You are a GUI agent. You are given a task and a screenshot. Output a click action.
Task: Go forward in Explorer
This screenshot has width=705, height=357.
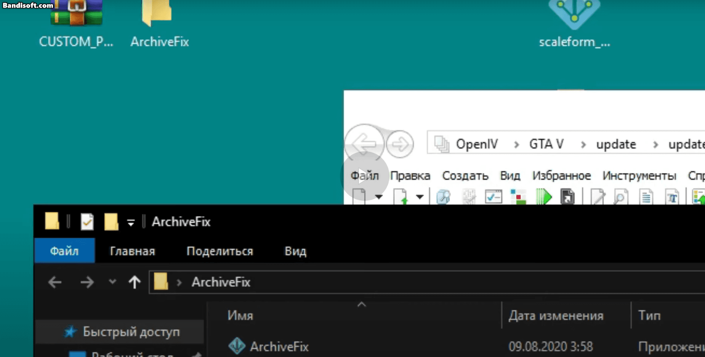(x=87, y=282)
